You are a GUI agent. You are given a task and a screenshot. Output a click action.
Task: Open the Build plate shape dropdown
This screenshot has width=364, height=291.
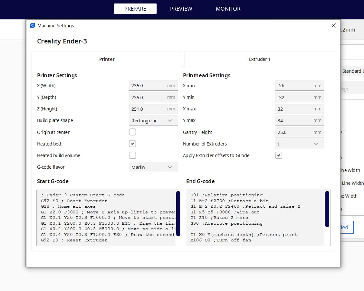(153, 121)
